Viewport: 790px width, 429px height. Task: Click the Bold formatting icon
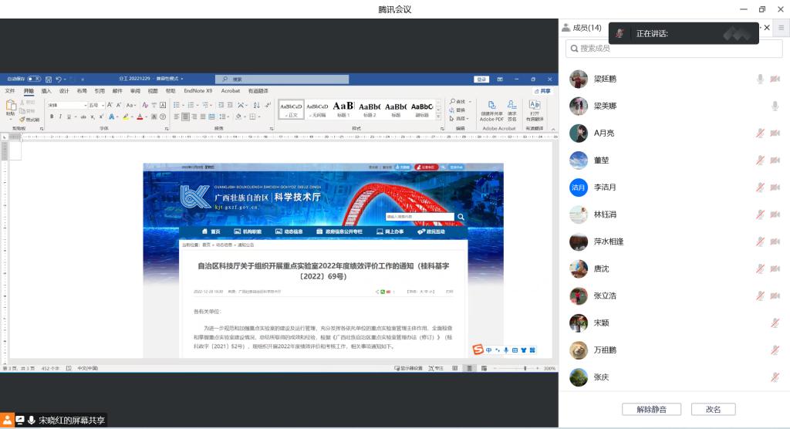pos(52,117)
